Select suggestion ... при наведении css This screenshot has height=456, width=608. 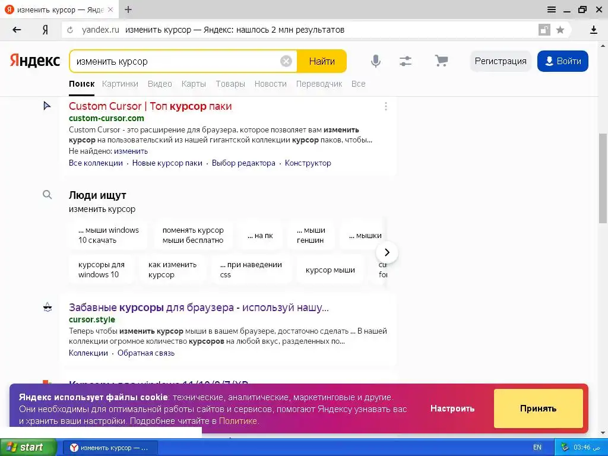pos(251,270)
